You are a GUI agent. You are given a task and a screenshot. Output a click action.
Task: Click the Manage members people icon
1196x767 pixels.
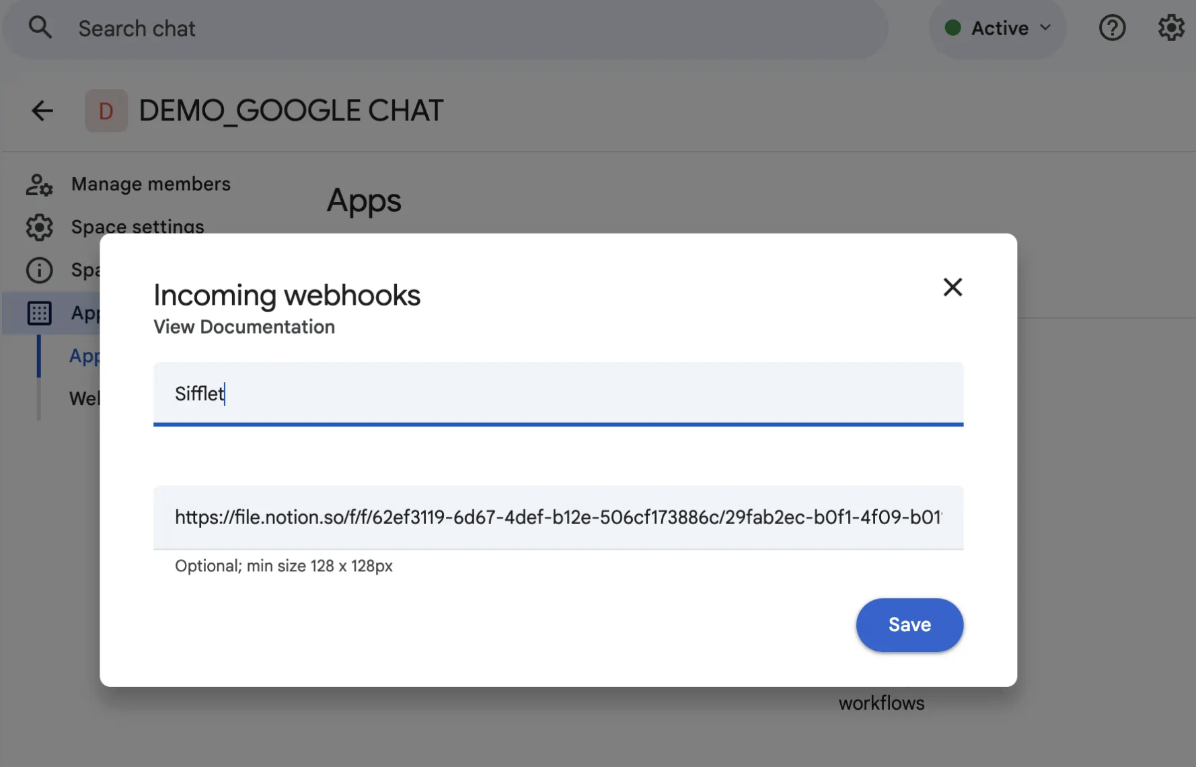(x=39, y=184)
